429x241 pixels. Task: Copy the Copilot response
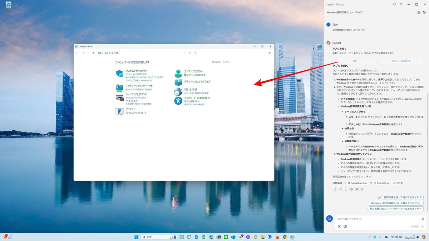pyautogui.click(x=346, y=189)
